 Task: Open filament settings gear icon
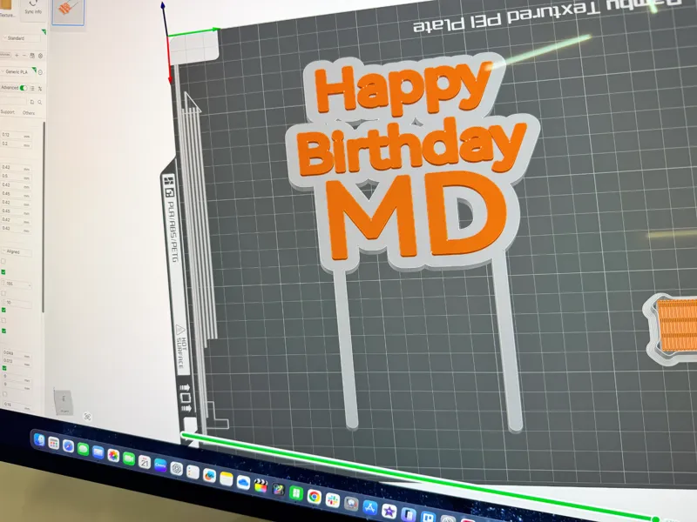pyautogui.click(x=40, y=56)
